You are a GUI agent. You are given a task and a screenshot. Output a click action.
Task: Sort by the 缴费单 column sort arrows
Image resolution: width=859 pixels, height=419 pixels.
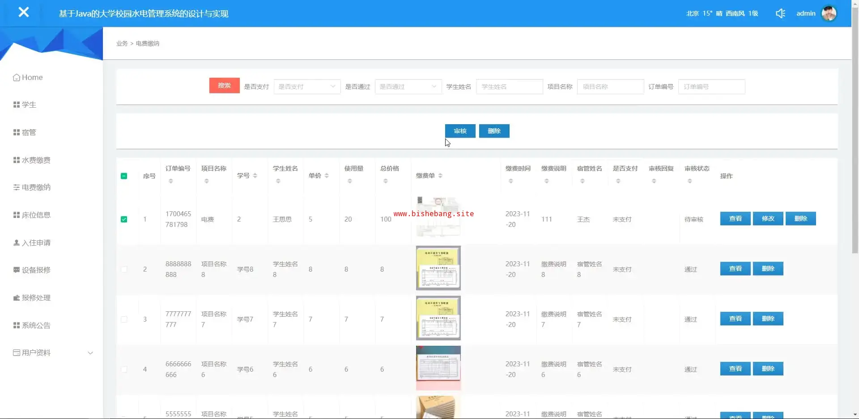(x=440, y=176)
